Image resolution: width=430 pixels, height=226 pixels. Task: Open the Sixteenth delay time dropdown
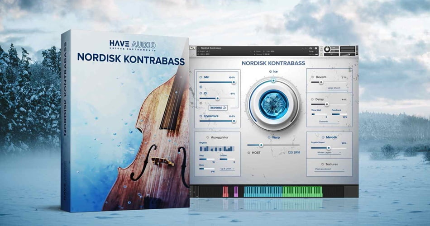329,122
